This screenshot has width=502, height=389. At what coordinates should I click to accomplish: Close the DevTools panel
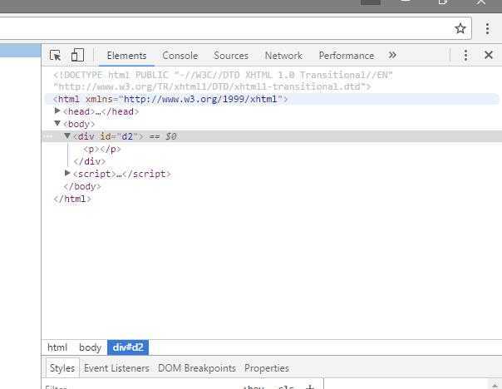(489, 55)
